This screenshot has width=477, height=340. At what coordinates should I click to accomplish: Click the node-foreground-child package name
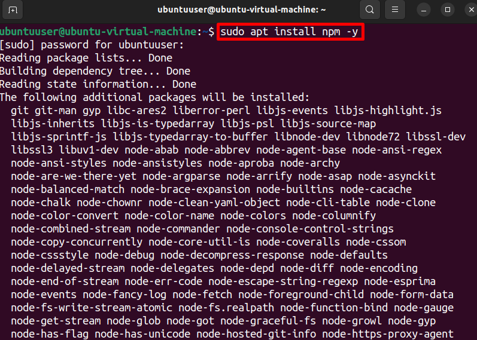coord(301,295)
